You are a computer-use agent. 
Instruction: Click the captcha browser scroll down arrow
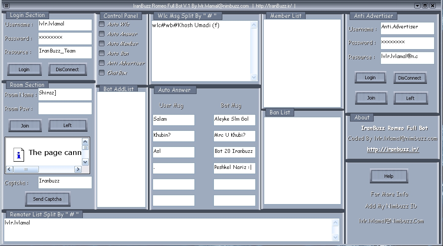[85, 162]
